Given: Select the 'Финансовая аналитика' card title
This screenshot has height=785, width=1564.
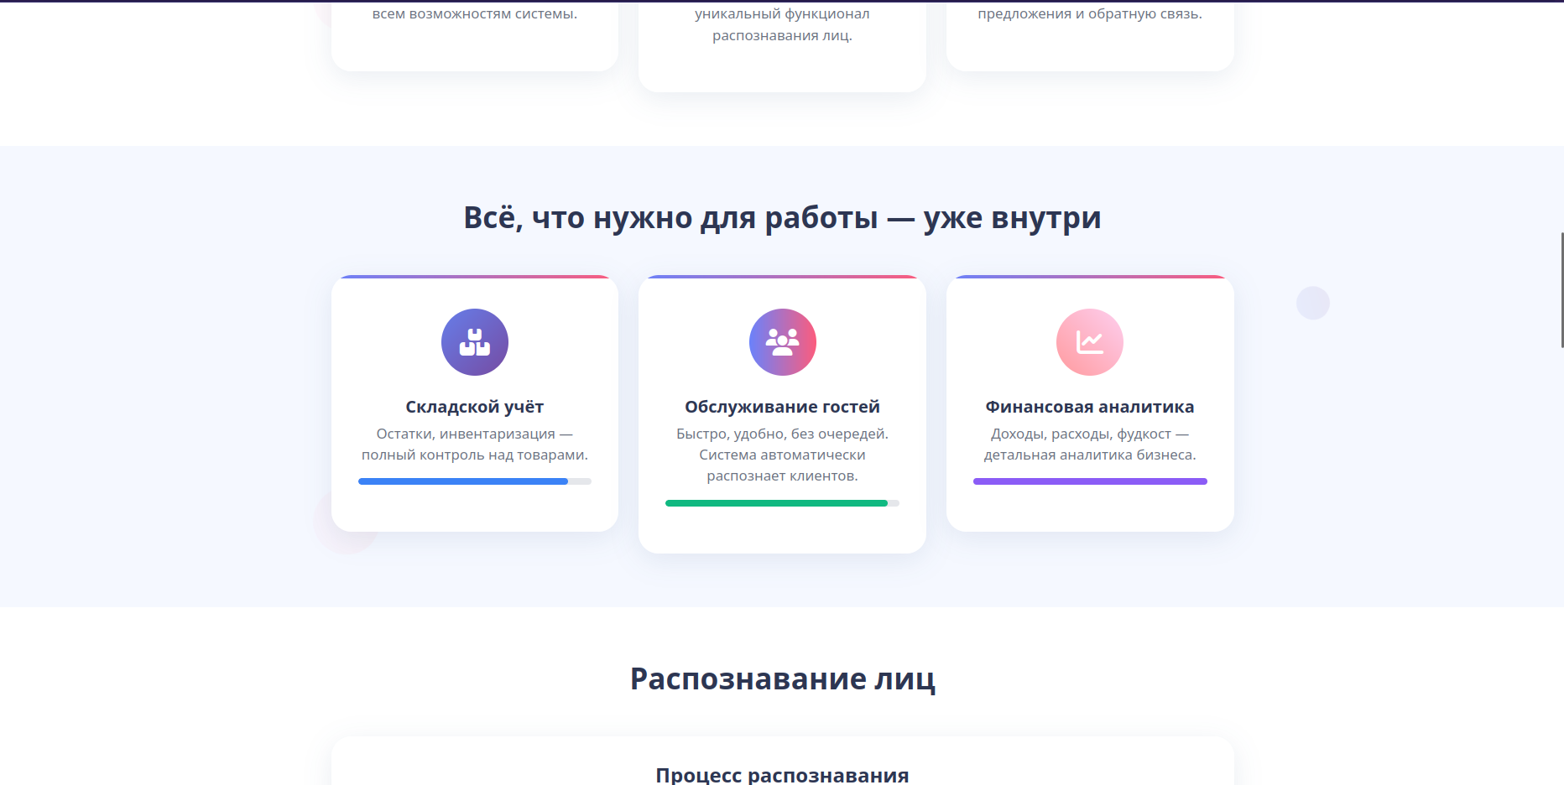Looking at the screenshot, I should pos(1090,407).
